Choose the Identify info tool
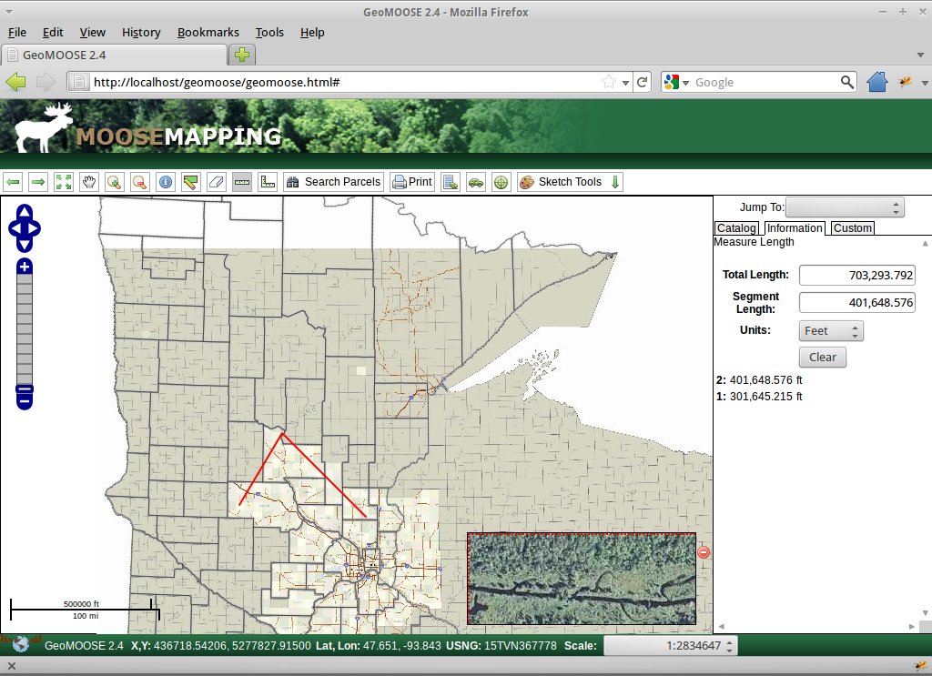The height and width of the screenshot is (676, 932). tap(166, 182)
